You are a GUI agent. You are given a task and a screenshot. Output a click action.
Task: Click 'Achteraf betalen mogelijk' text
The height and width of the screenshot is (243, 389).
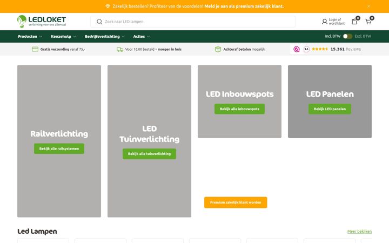coord(244,49)
